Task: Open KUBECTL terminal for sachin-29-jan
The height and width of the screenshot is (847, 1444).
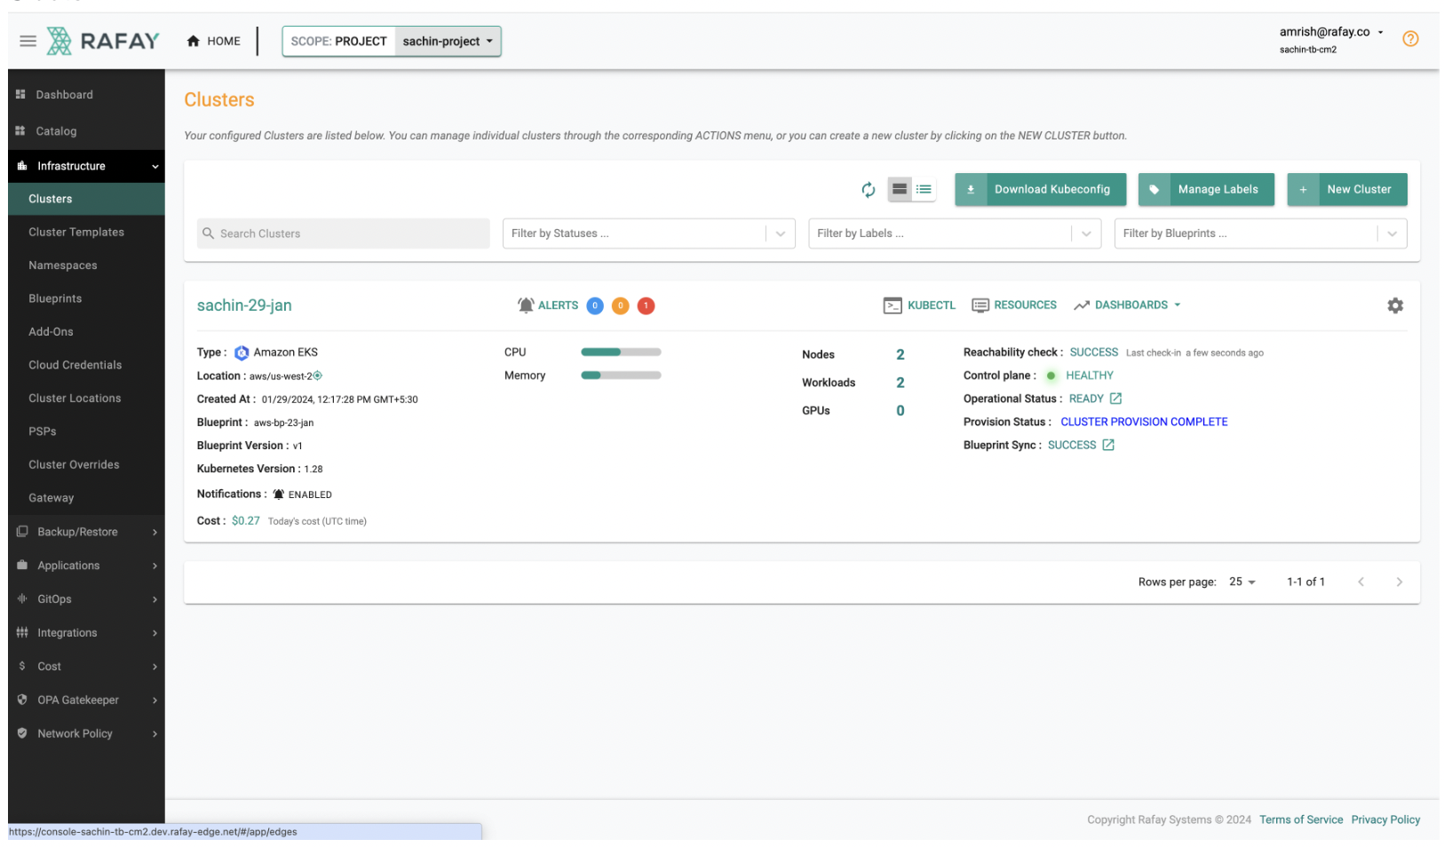Action: coord(919,305)
